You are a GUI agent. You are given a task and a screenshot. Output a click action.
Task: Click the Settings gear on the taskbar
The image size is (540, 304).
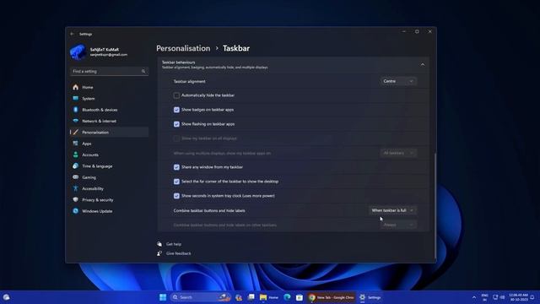(362, 297)
